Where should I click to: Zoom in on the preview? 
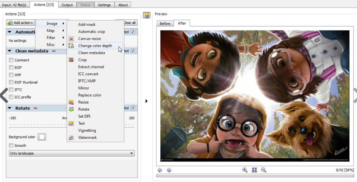click(x=245, y=170)
